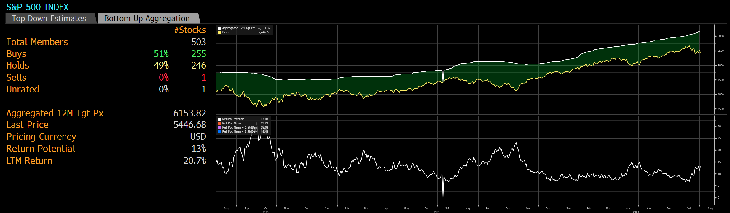Click the 5500 price axis label
The width and height of the screenshot is (730, 213).
pyautogui.click(x=721, y=51)
